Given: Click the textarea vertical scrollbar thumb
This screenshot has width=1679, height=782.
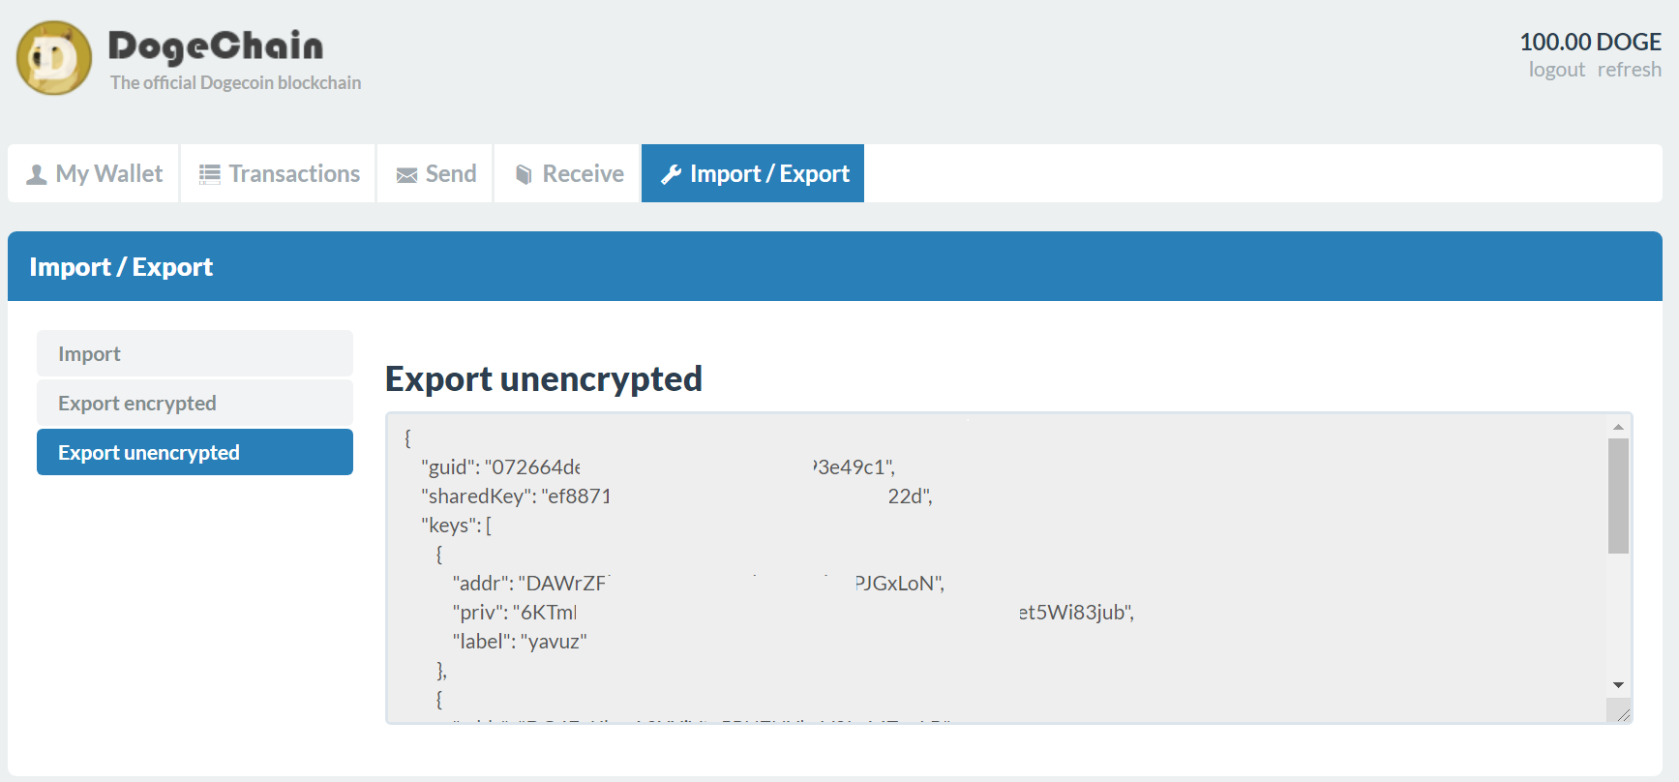Looking at the screenshot, I should coord(1618,496).
